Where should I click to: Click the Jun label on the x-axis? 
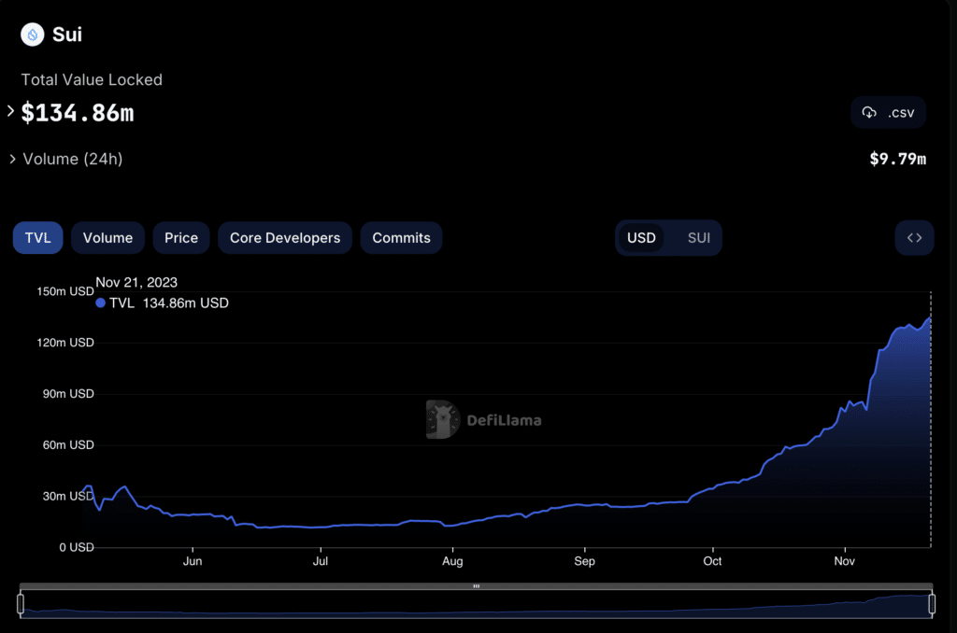point(193,561)
